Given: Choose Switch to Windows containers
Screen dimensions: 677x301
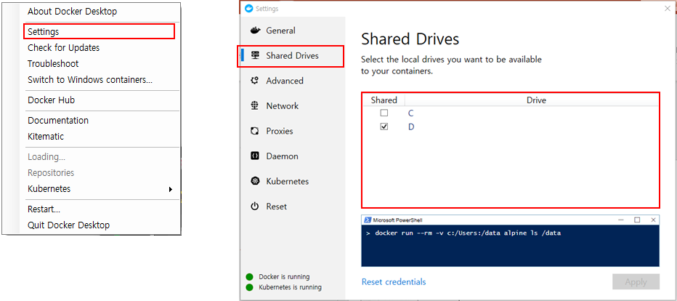Looking at the screenshot, I should 90,80.
